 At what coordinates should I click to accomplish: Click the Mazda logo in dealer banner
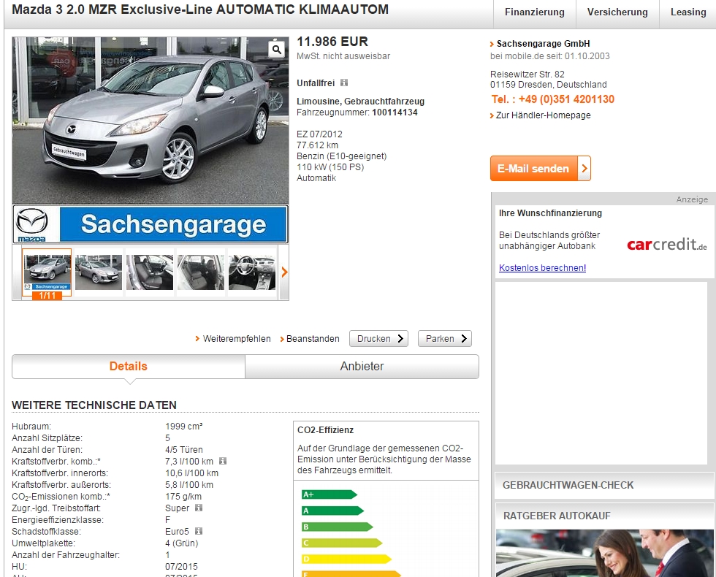(x=32, y=224)
